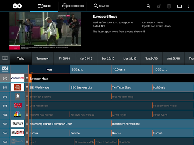
Task: Click the GO logo
Action: 17,6
